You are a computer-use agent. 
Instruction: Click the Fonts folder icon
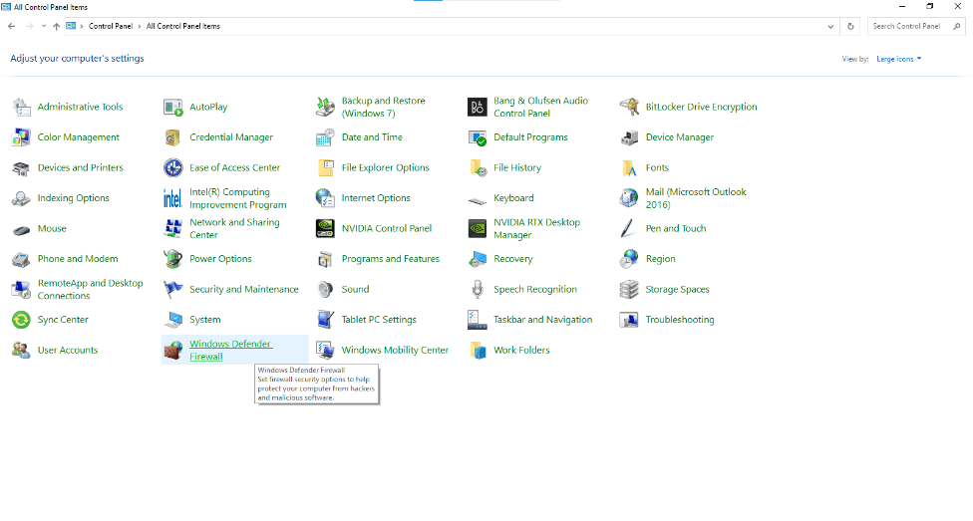coord(629,167)
